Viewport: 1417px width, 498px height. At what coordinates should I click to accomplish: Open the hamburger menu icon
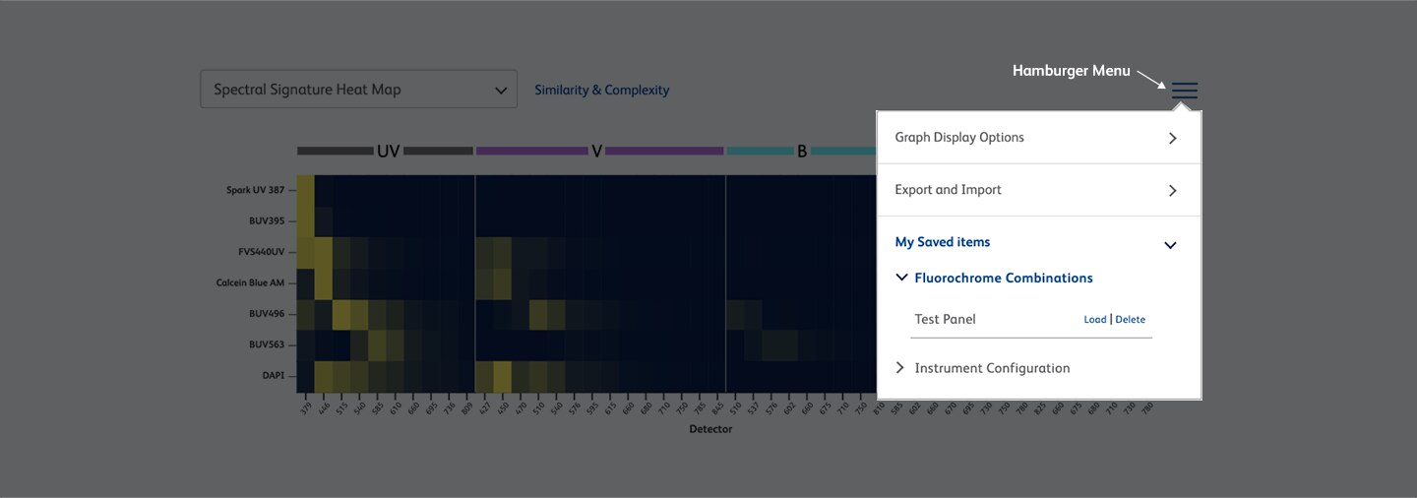tap(1185, 91)
